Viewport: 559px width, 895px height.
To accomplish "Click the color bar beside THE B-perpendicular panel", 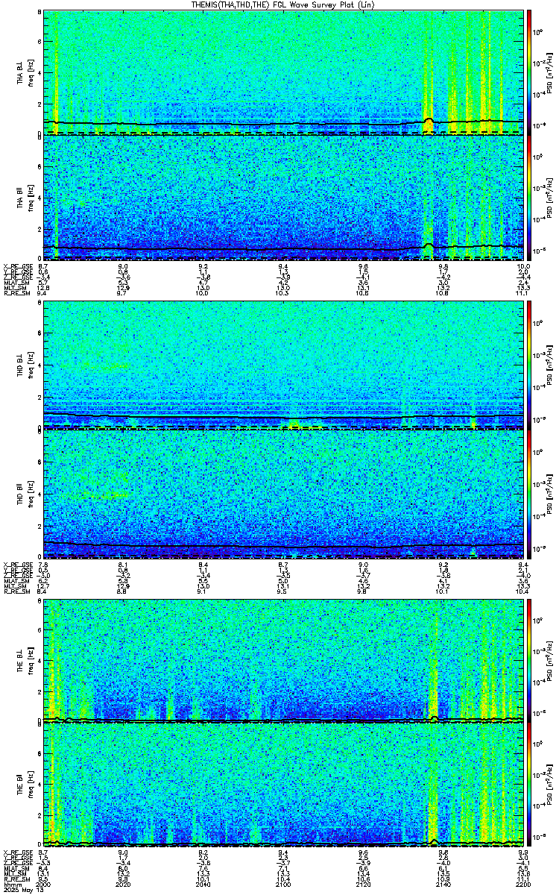I will (529, 661).
